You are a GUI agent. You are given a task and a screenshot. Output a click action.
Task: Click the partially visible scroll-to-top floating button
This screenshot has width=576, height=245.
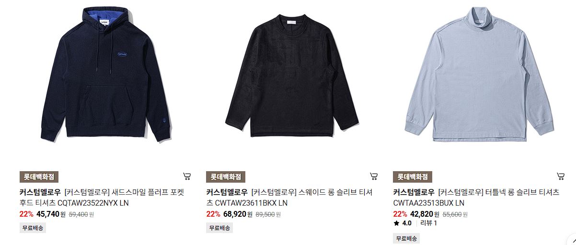(x=572, y=240)
